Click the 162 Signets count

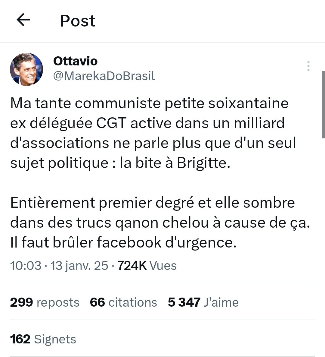(43, 339)
